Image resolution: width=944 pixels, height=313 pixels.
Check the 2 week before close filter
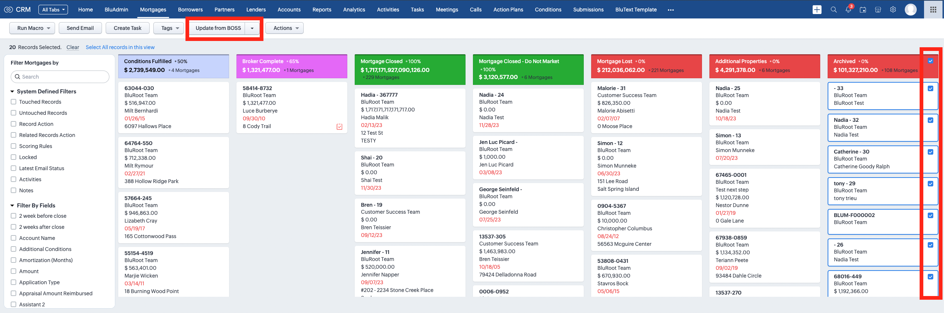[x=14, y=216]
